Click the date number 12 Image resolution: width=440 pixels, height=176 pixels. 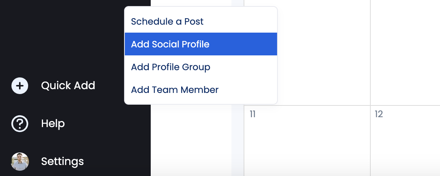point(379,114)
